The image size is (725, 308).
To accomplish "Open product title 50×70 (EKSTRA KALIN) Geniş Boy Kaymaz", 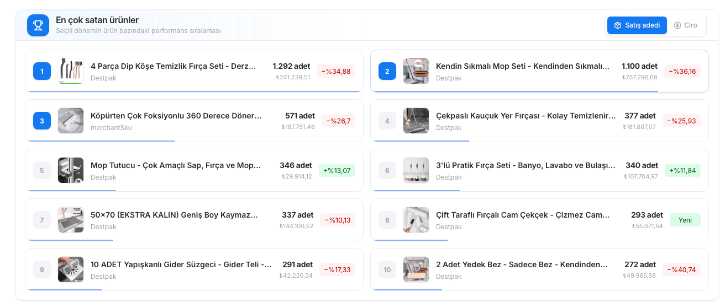I will 174,215.
